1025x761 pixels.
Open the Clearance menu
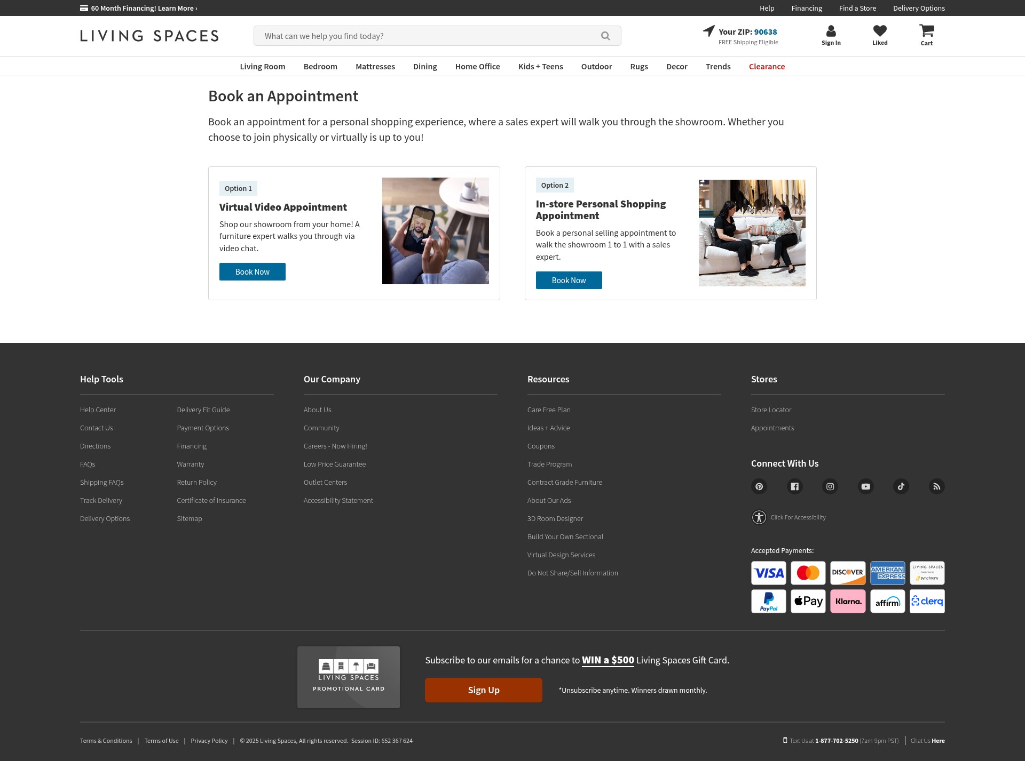tap(767, 67)
